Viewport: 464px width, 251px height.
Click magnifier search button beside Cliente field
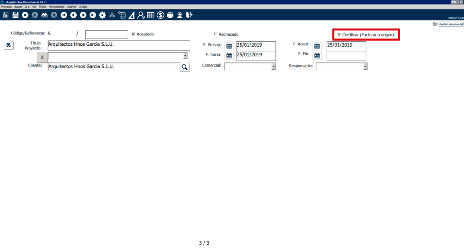184,67
